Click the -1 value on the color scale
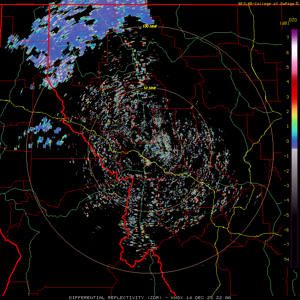The height and width of the screenshot is (300, 300). pyautogui.click(x=286, y=156)
